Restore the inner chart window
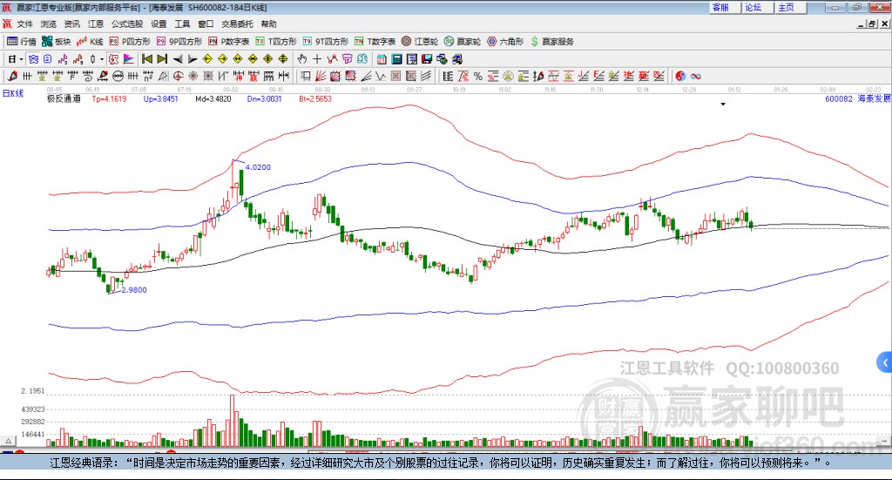This screenshot has height=480, width=892. click(871, 24)
